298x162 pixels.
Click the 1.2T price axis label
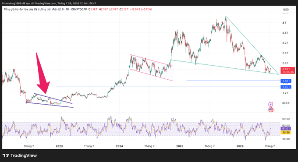(x=285, y=93)
